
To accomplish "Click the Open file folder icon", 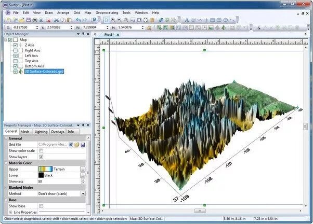I will [x=22, y=20].
